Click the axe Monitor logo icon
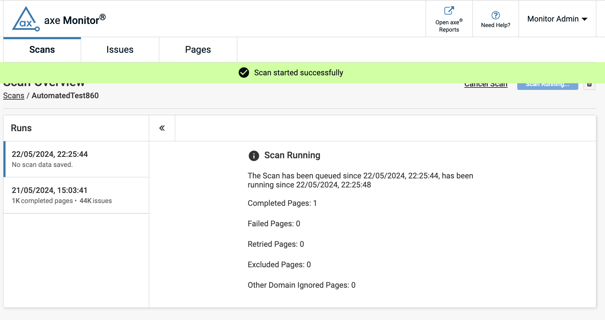 pyautogui.click(x=26, y=19)
